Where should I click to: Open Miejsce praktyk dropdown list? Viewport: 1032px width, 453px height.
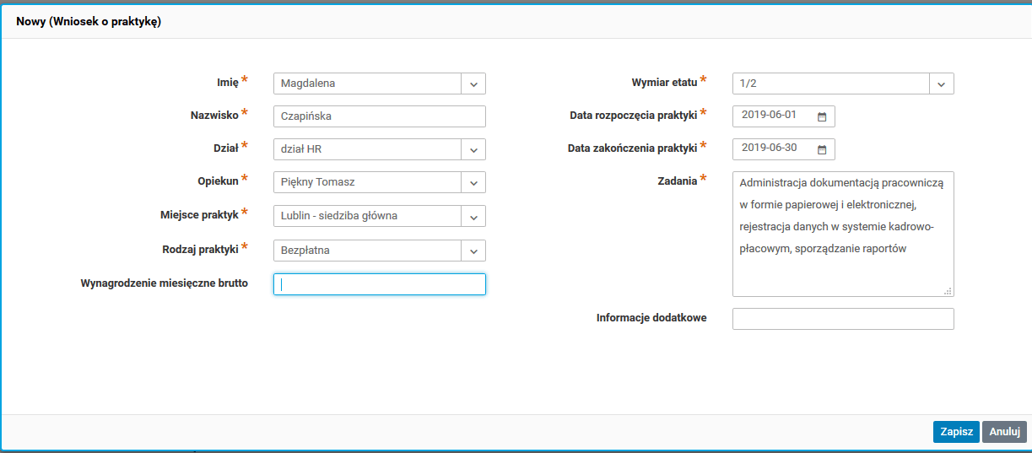[473, 216]
